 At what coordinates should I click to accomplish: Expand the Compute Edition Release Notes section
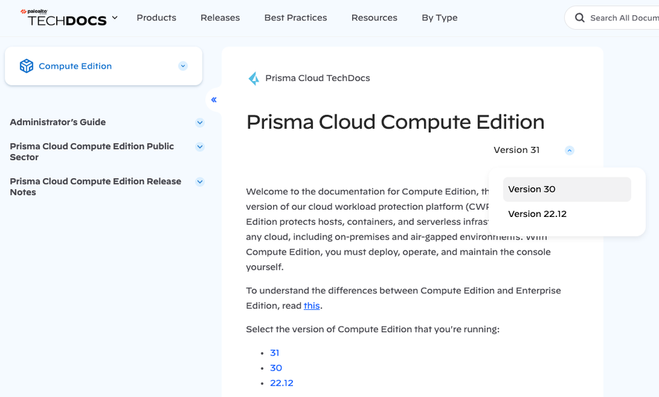pyautogui.click(x=200, y=182)
